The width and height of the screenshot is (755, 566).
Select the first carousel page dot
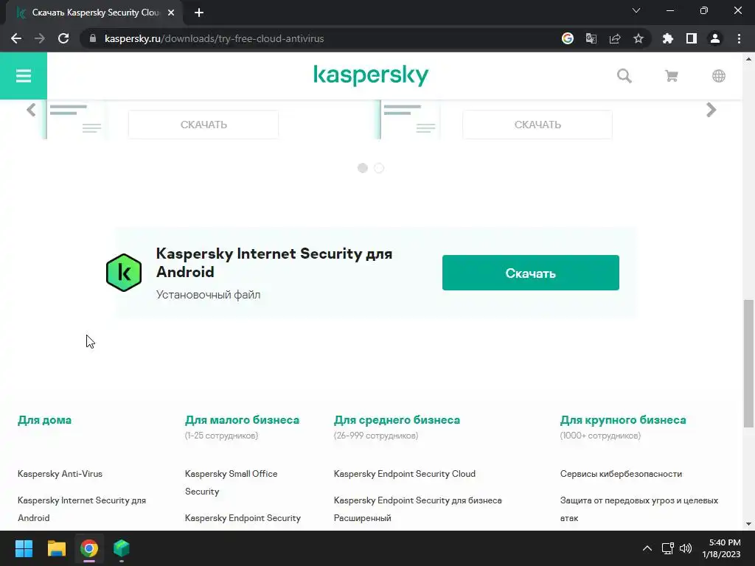click(x=363, y=168)
